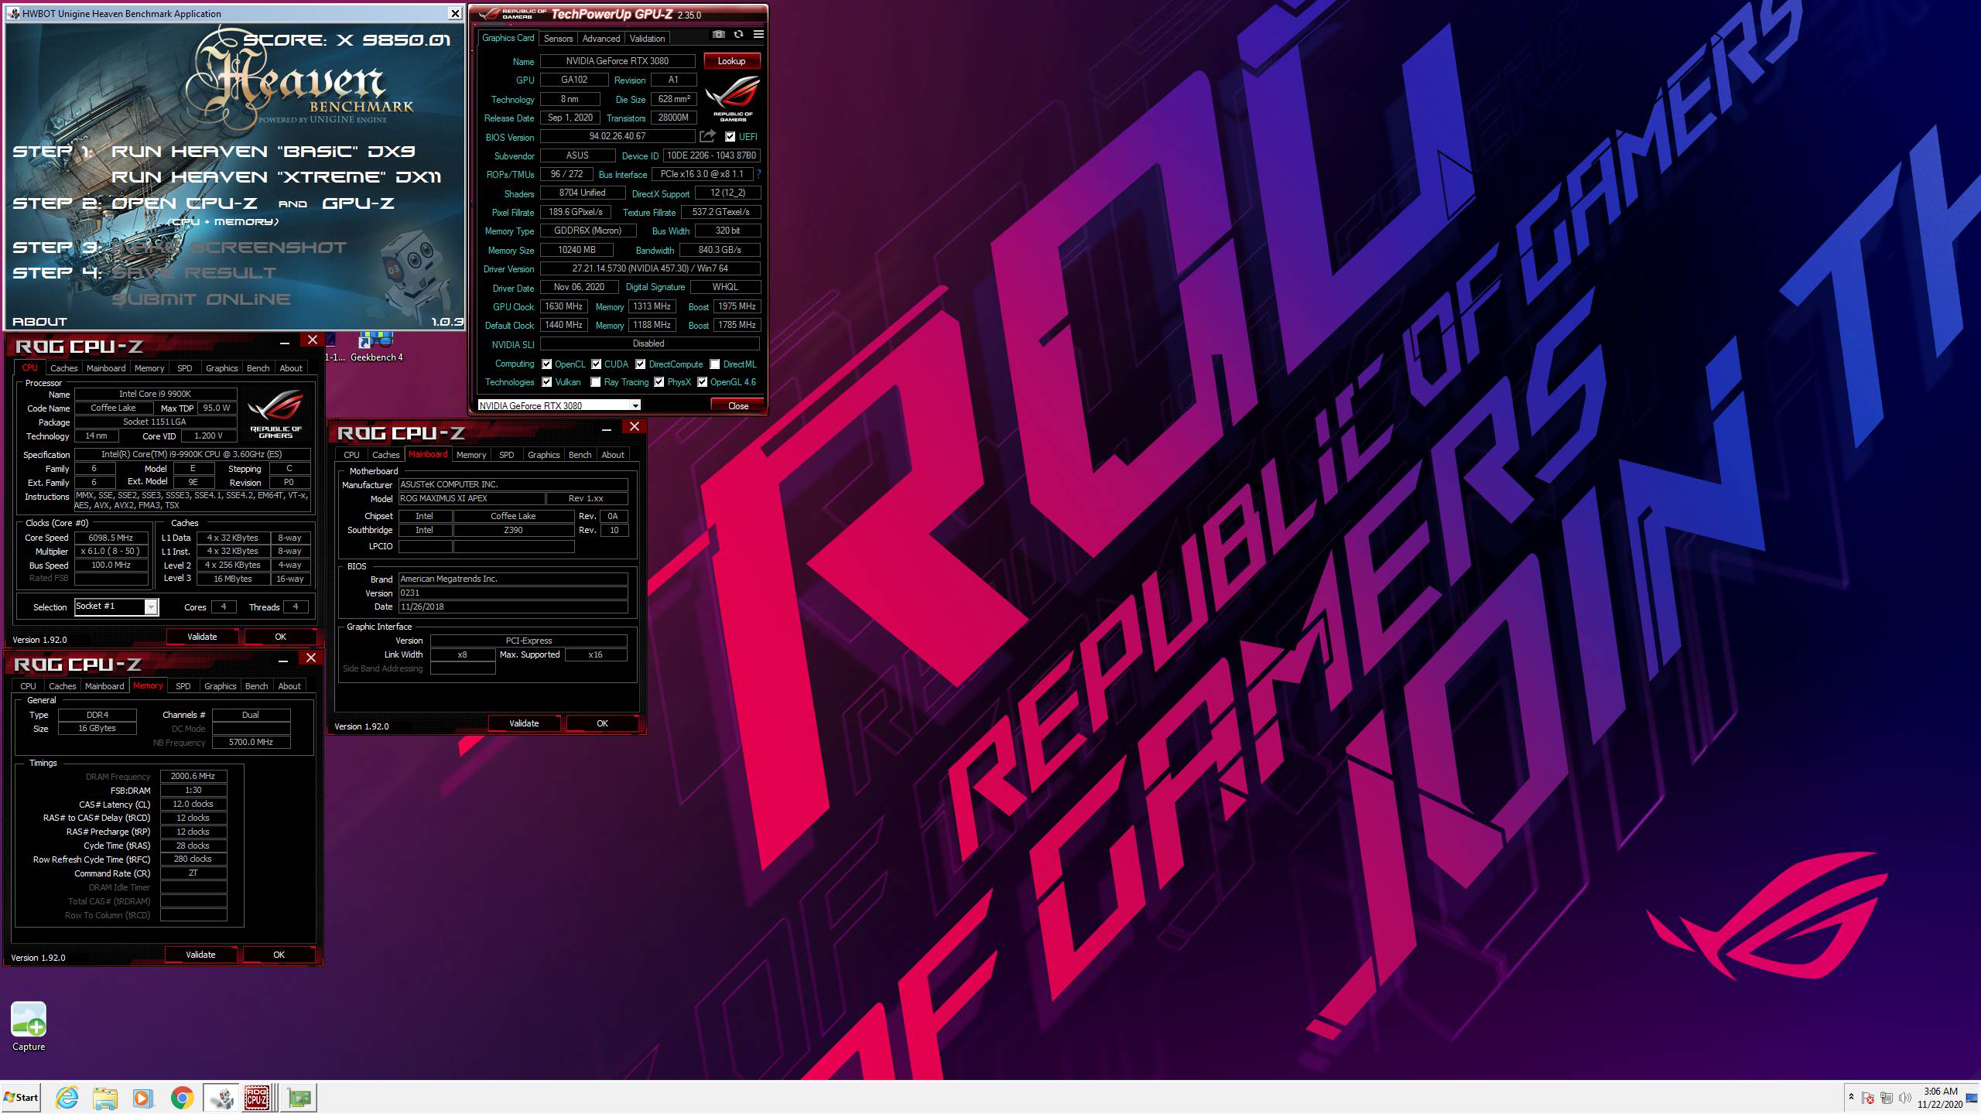1981x1114 pixels.
Task: Click the ABOUT link in Heaven Benchmark
Action: [x=40, y=321]
